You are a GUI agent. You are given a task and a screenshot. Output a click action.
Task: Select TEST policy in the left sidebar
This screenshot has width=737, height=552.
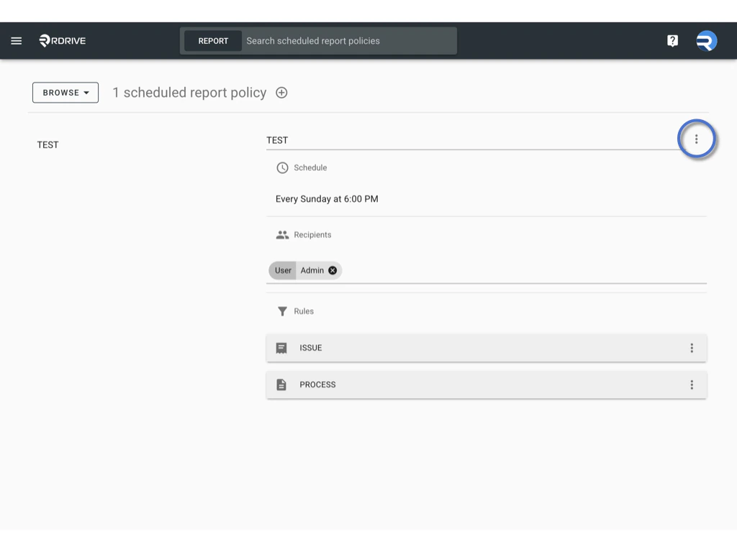pyautogui.click(x=48, y=144)
